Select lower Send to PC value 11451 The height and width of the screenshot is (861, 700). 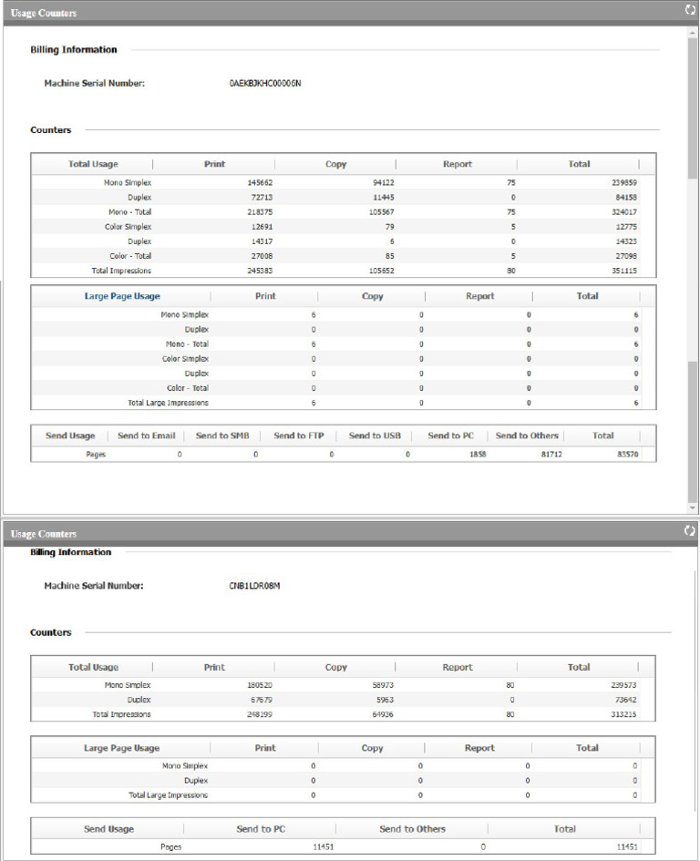click(323, 847)
